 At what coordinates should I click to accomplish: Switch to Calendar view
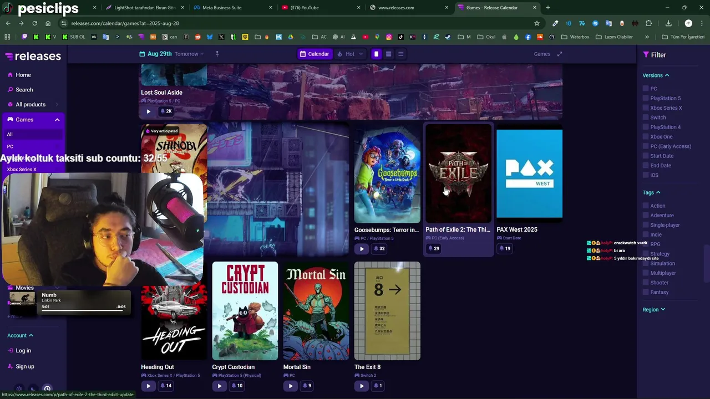315,54
